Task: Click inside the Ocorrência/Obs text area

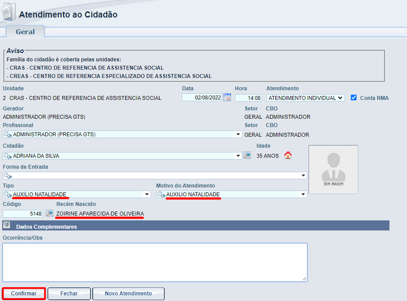Action: click(155, 262)
